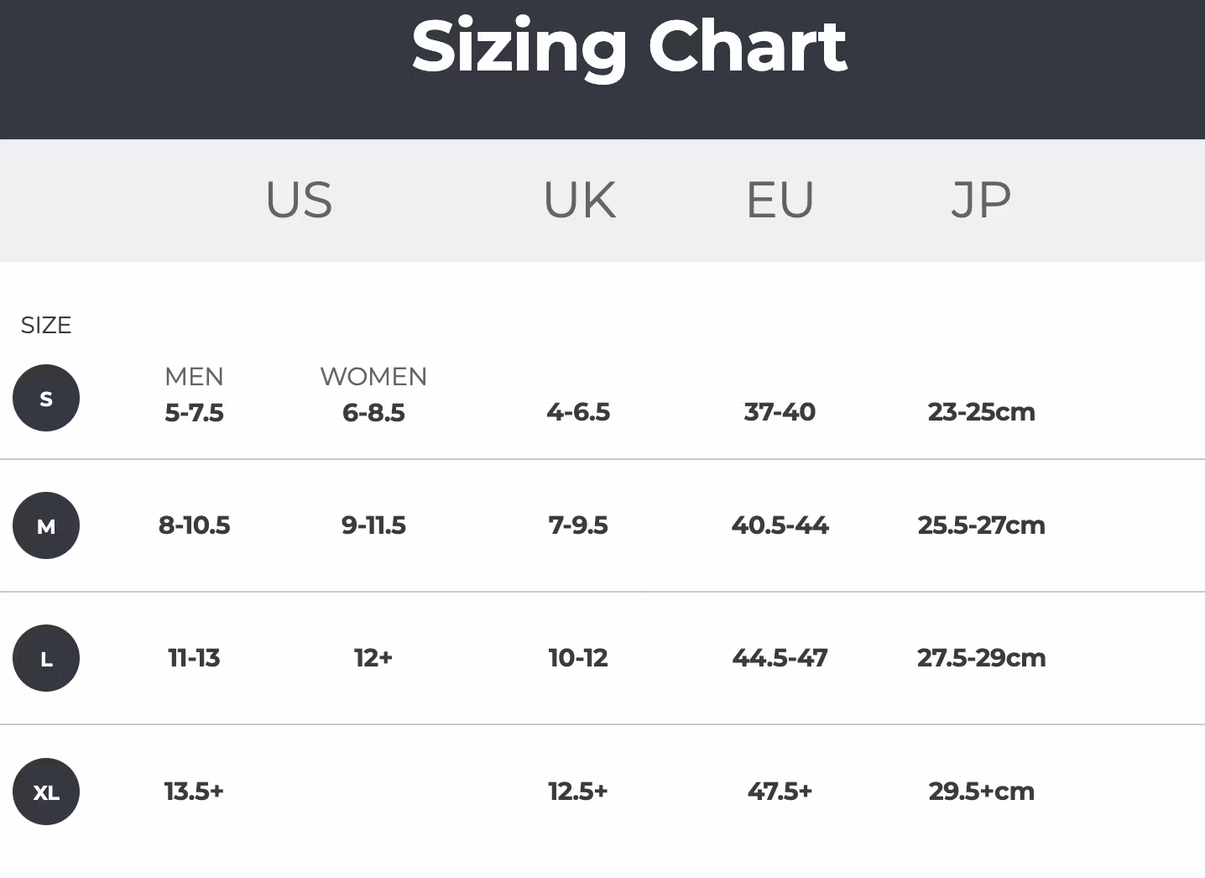The width and height of the screenshot is (1205, 878).
Task: Click the US column header
Action: [299, 200]
